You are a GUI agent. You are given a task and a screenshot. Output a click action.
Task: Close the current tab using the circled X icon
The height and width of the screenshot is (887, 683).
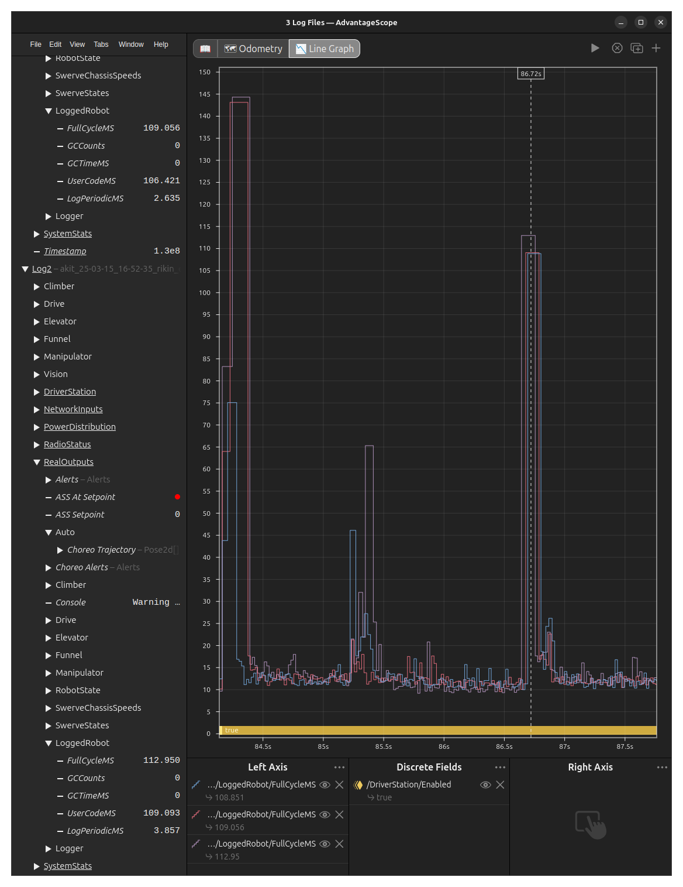[617, 48]
